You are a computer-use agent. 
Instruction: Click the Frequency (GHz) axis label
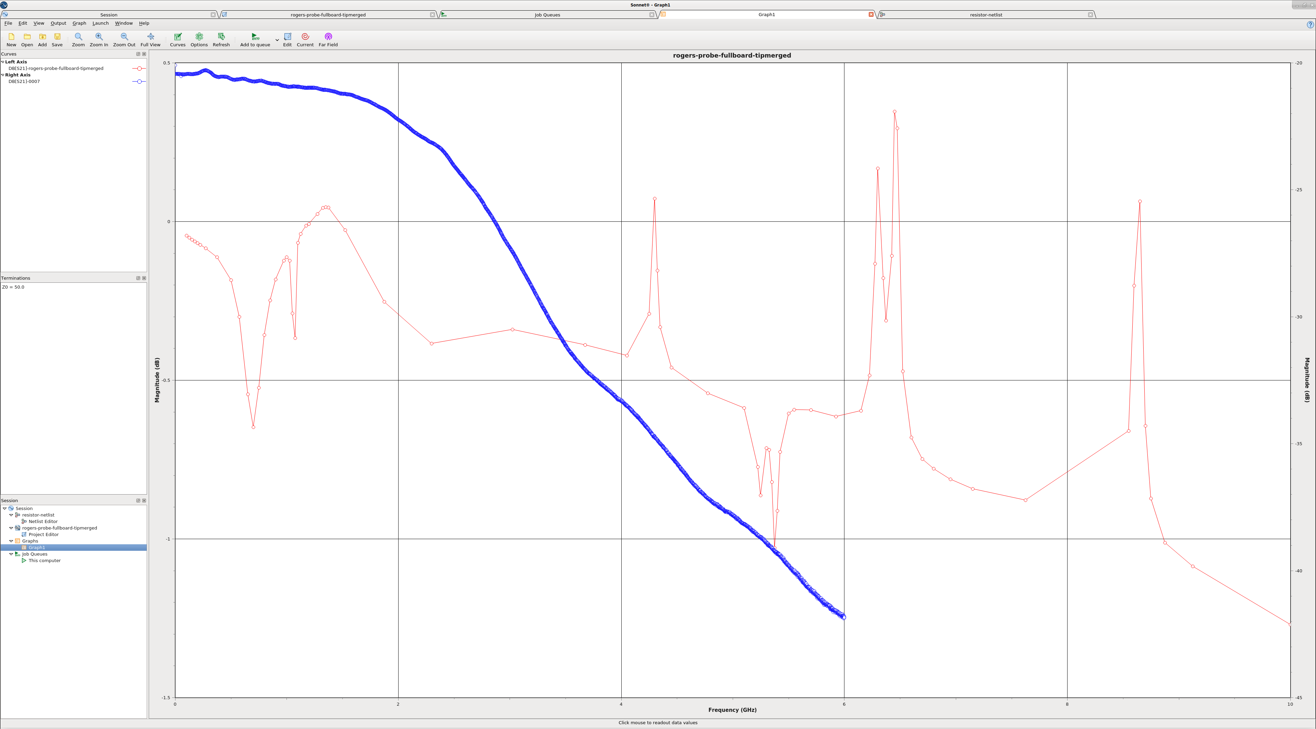pos(732,709)
